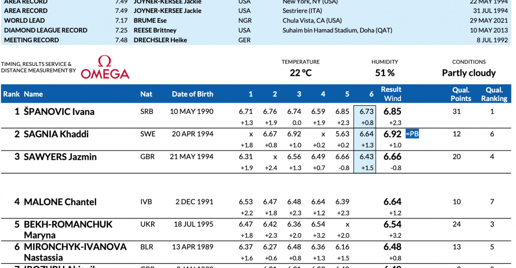Select the Rank column header
The image size is (516, 268).
pos(11,94)
